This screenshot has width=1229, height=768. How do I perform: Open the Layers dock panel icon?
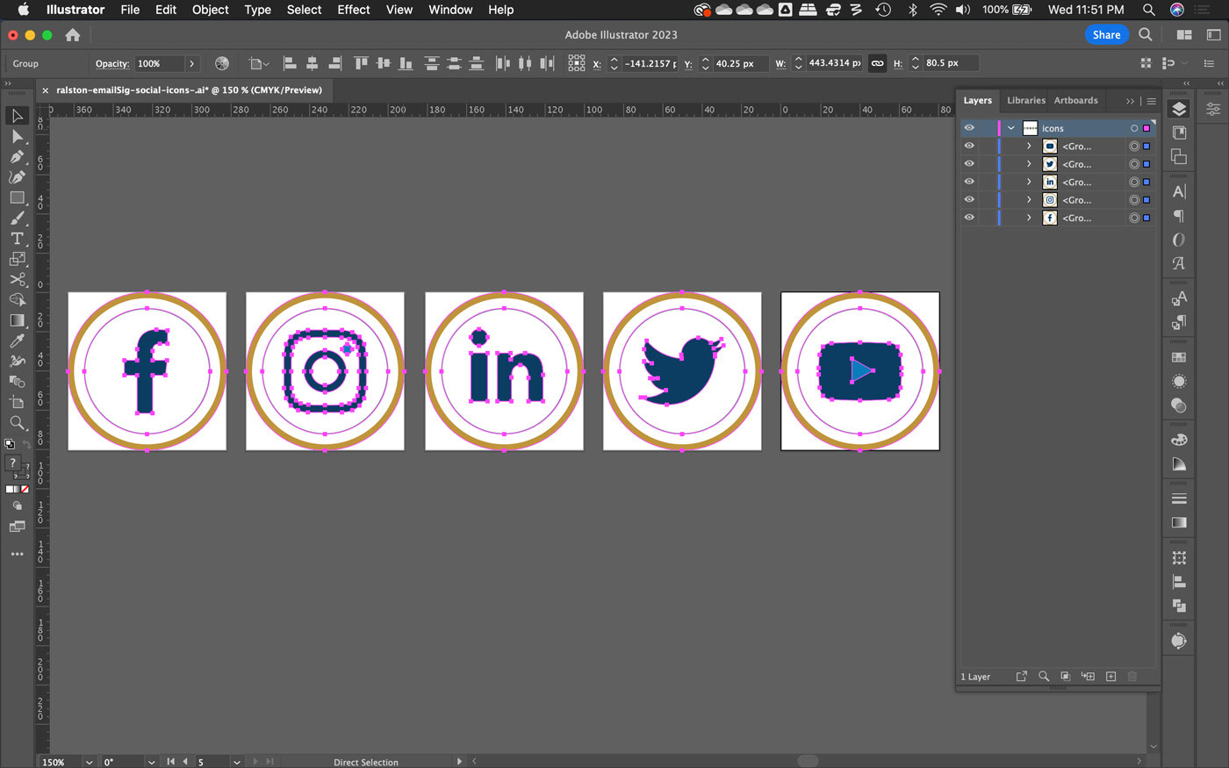[1179, 109]
